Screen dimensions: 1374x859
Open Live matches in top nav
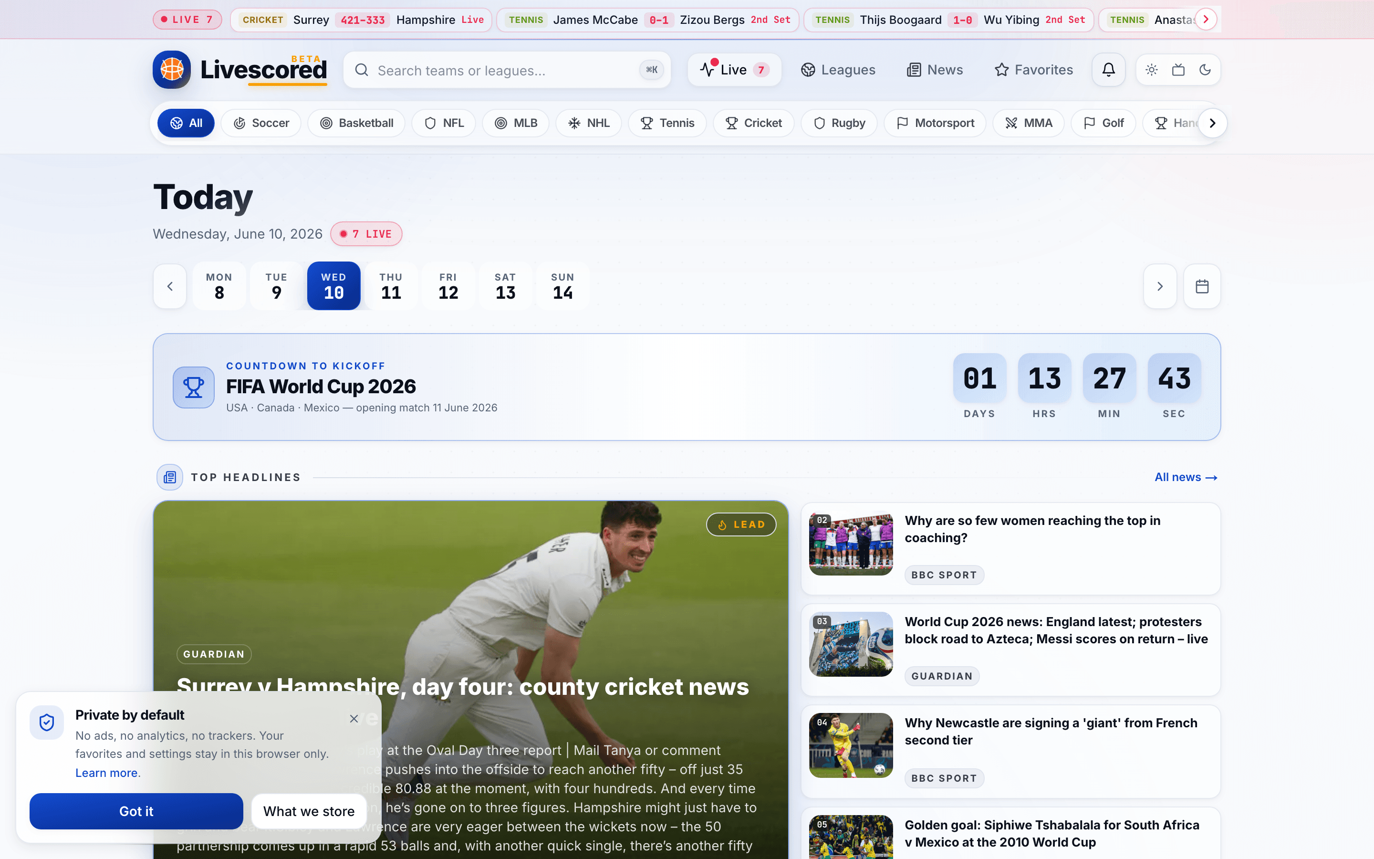734,70
